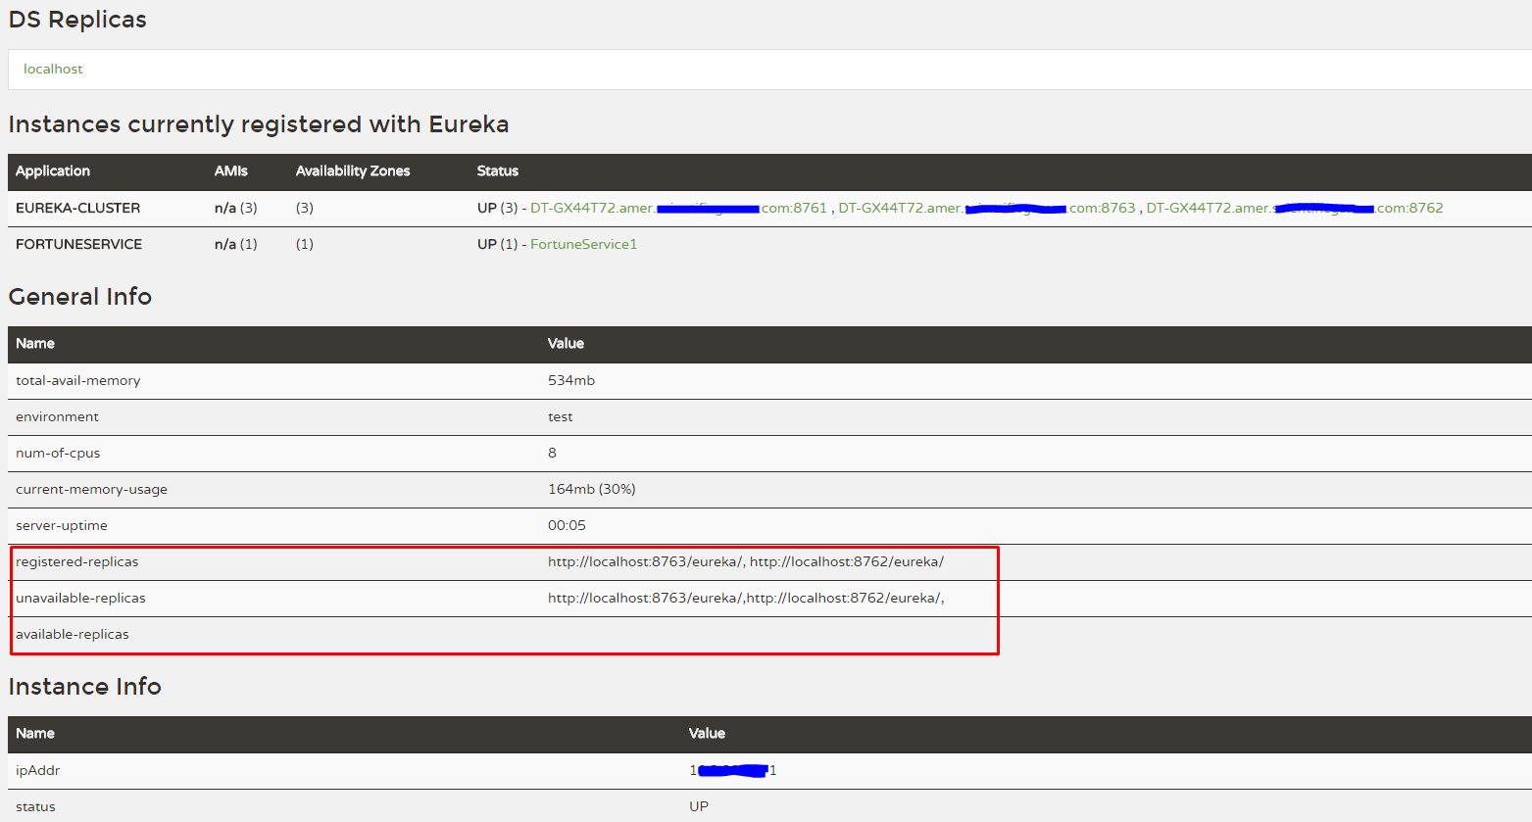Click the Status column header
The image size is (1532, 822).
click(496, 170)
